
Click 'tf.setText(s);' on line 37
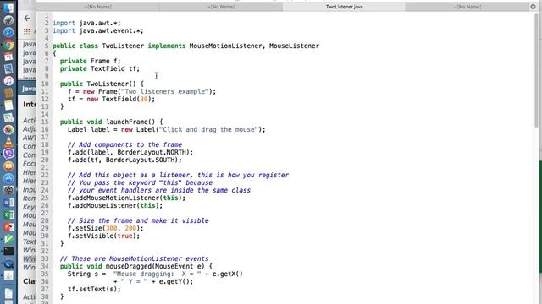94,289
